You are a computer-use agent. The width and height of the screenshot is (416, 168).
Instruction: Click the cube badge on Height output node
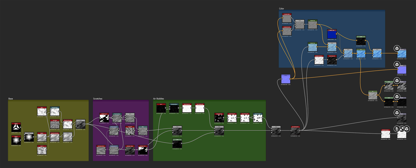(397, 113)
